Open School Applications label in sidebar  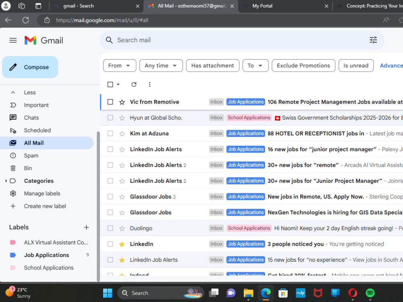49,268
